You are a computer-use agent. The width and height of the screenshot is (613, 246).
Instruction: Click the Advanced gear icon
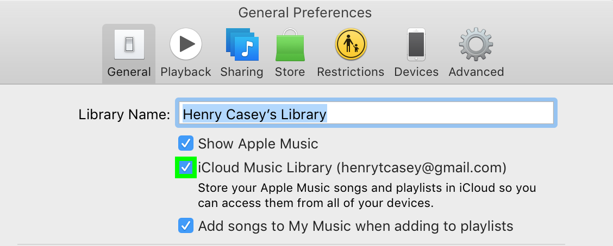pyautogui.click(x=476, y=44)
